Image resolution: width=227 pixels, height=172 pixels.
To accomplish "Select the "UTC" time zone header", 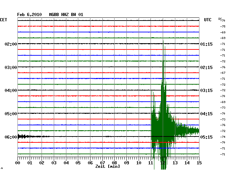I will click(207, 20).
